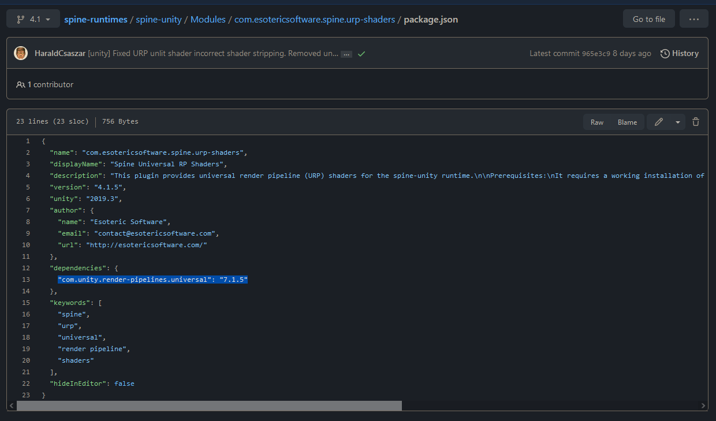Select line number 1
This screenshot has height=421, width=716.
(28, 141)
